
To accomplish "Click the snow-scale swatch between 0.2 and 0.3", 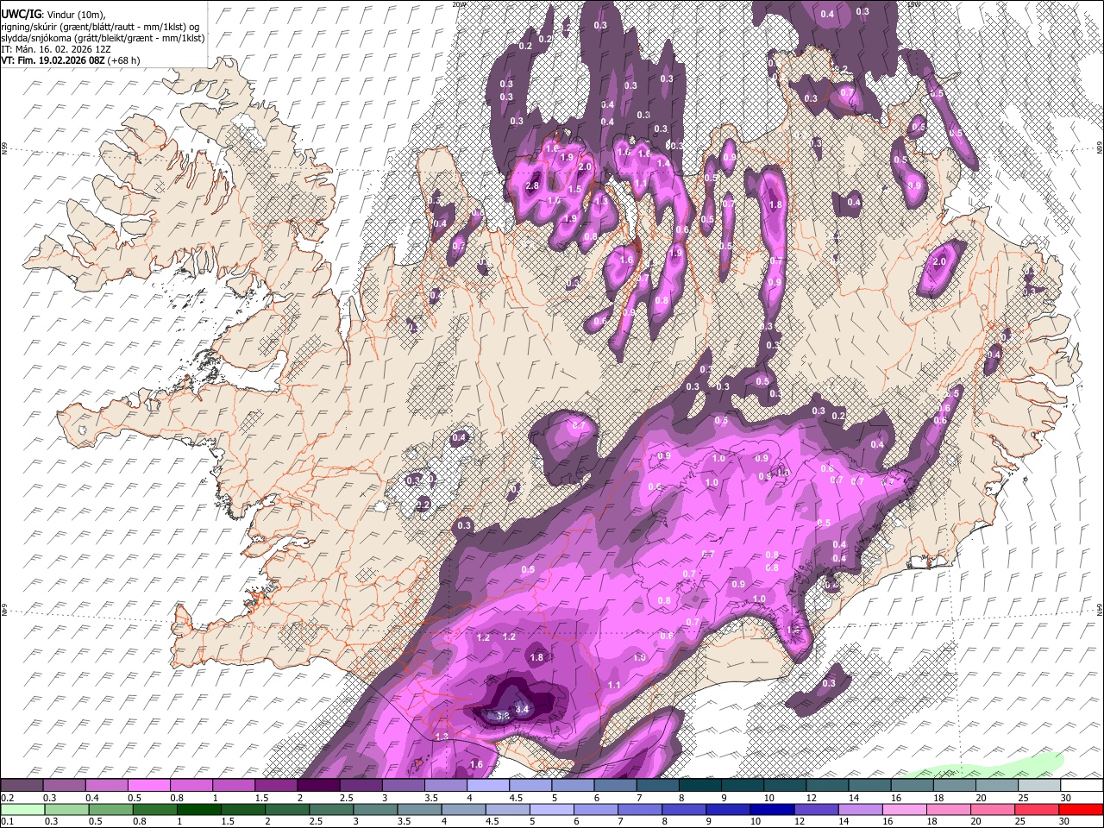I will pos(22,786).
